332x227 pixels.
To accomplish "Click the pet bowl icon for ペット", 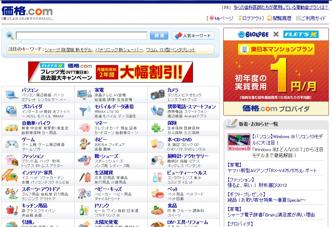I will (x=158, y=193).
